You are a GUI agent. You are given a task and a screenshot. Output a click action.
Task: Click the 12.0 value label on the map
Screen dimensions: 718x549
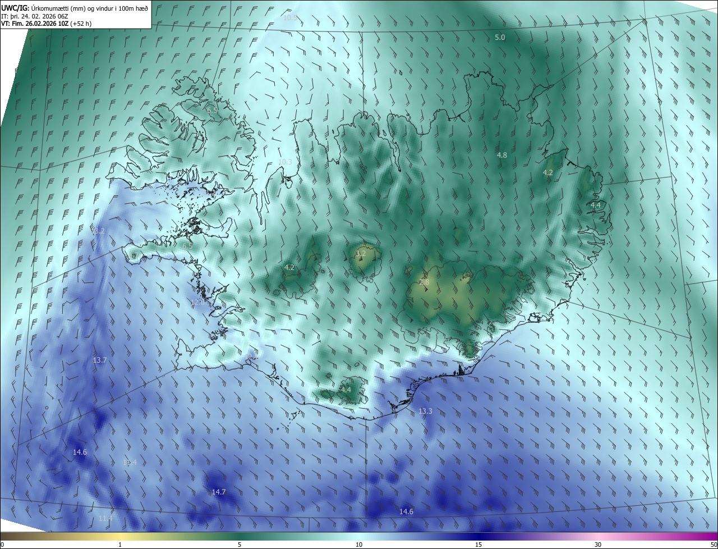tap(197, 302)
